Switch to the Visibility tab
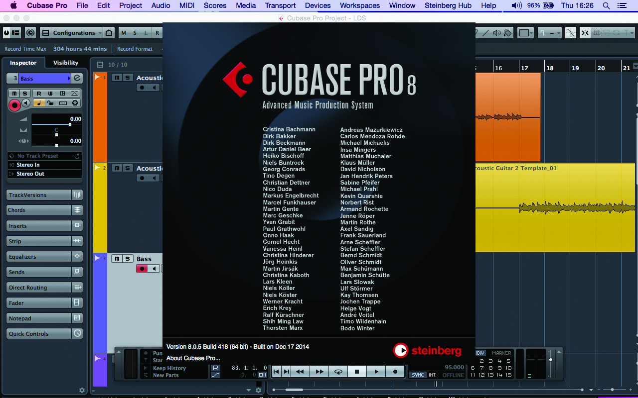 (65, 63)
